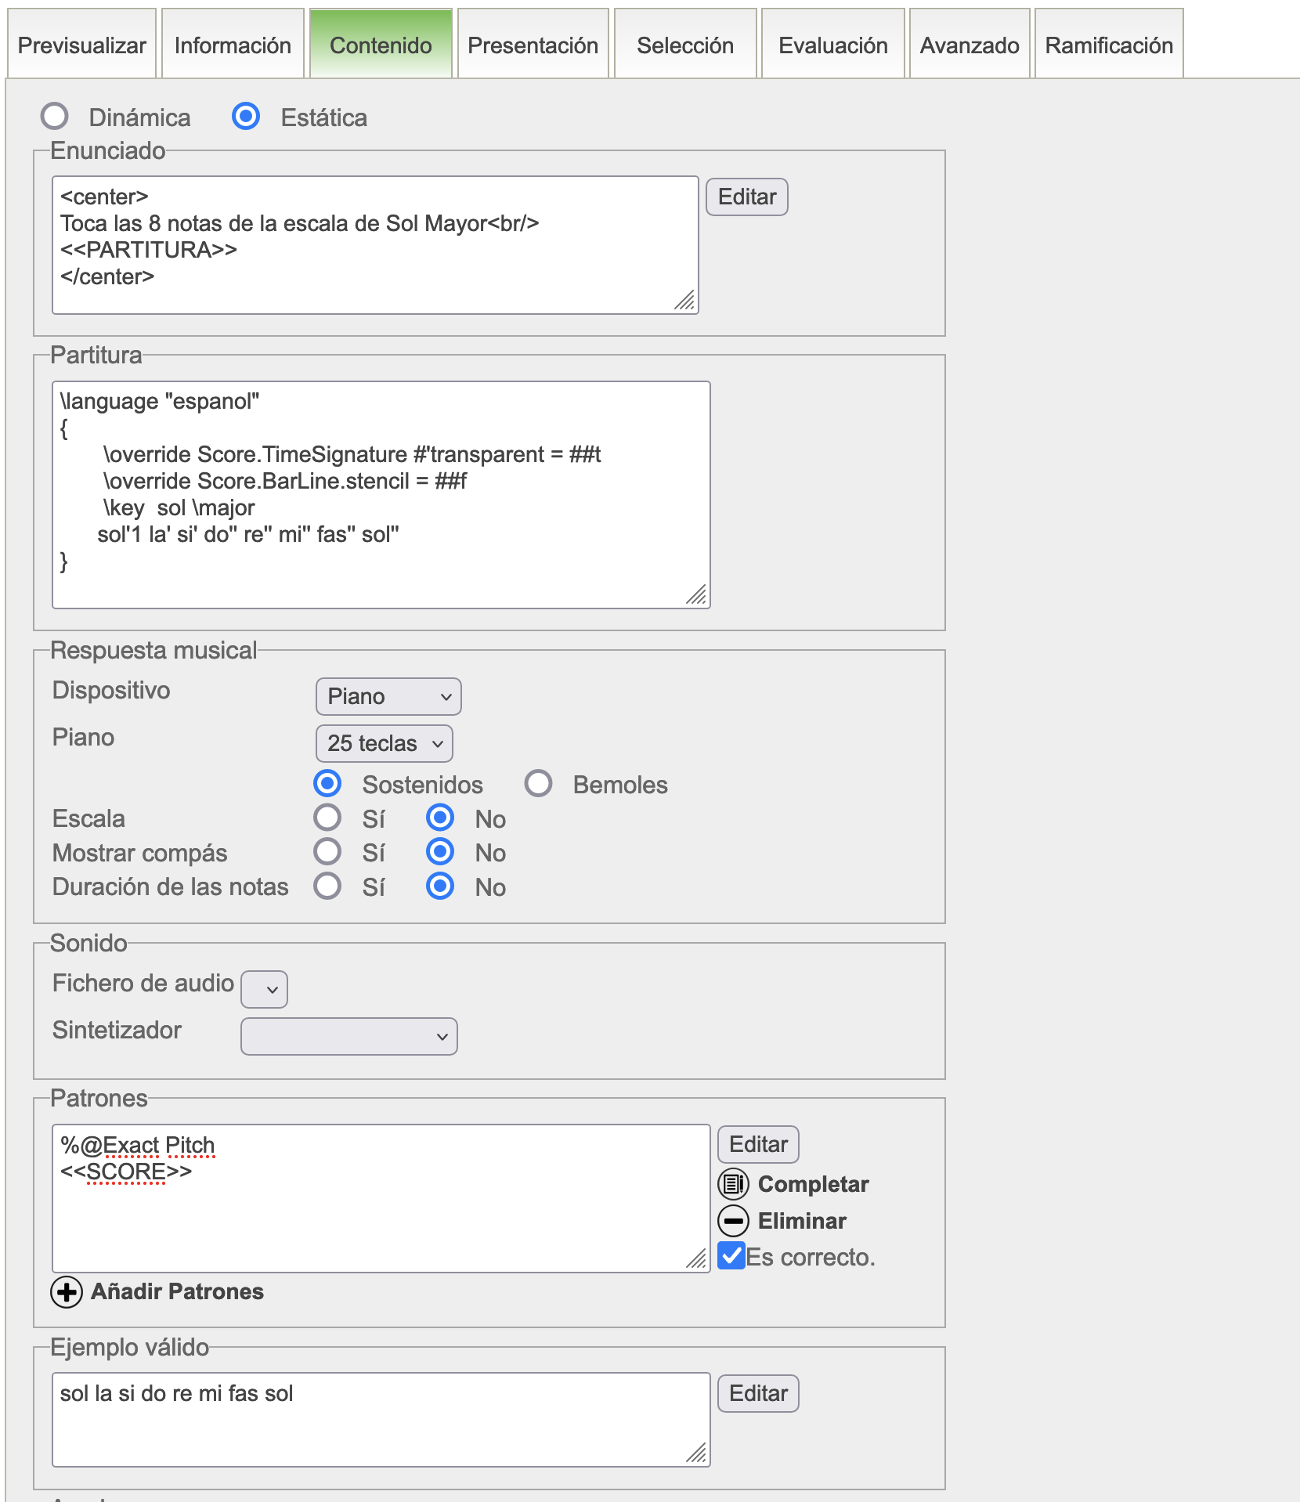Open the Sintetizador dropdown

click(348, 1037)
